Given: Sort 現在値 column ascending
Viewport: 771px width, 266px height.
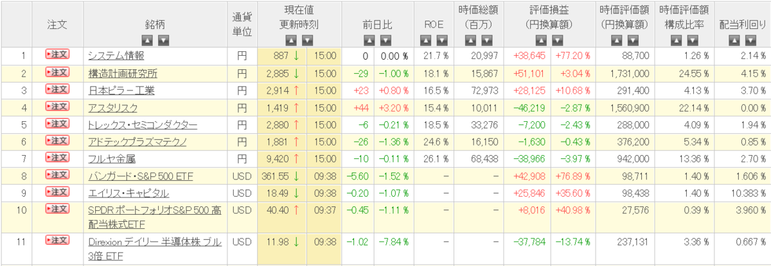Looking at the screenshot, I should pos(291,40).
